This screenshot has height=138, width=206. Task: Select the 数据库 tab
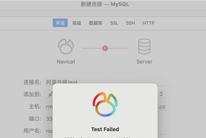point(96,23)
